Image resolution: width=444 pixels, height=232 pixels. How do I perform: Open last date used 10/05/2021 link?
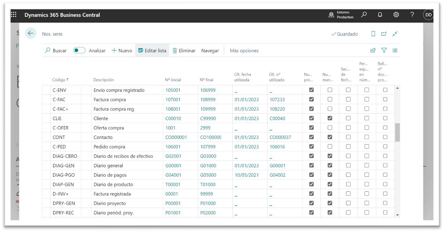[x=247, y=175]
